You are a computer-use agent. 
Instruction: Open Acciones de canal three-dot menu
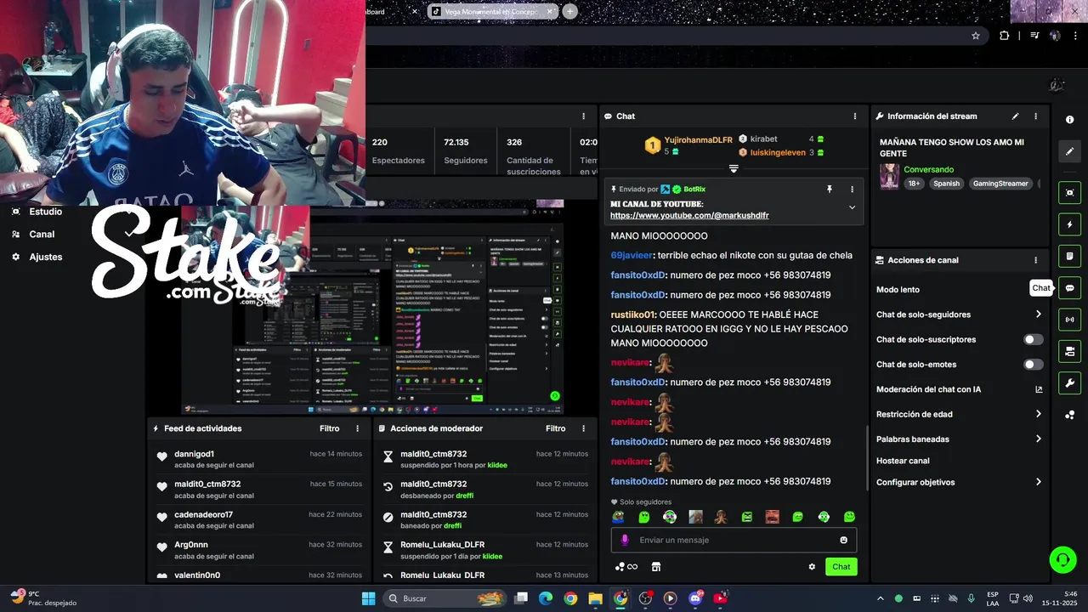coord(1035,260)
